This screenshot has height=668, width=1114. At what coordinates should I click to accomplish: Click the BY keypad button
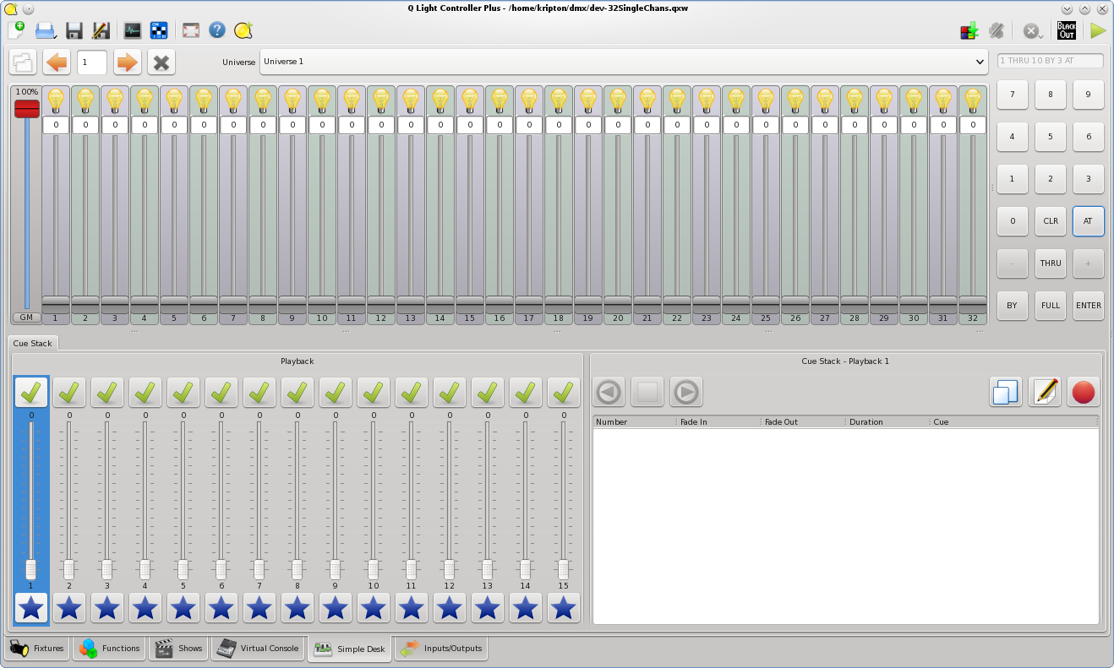[1013, 306]
